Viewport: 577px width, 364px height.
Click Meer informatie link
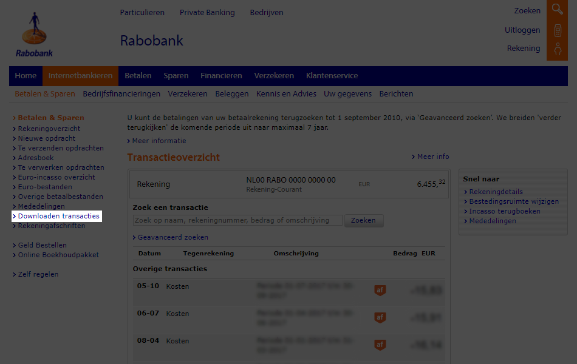[159, 141]
